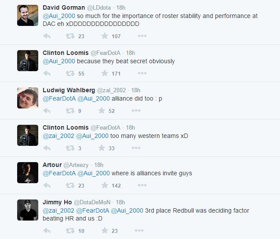280x239 pixels.
Task: Reply to David Gorman's tweet
Action: 47,36
